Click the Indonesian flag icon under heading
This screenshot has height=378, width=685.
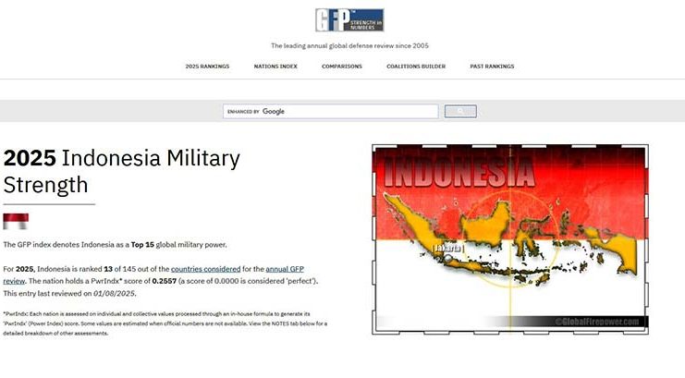pos(16,221)
